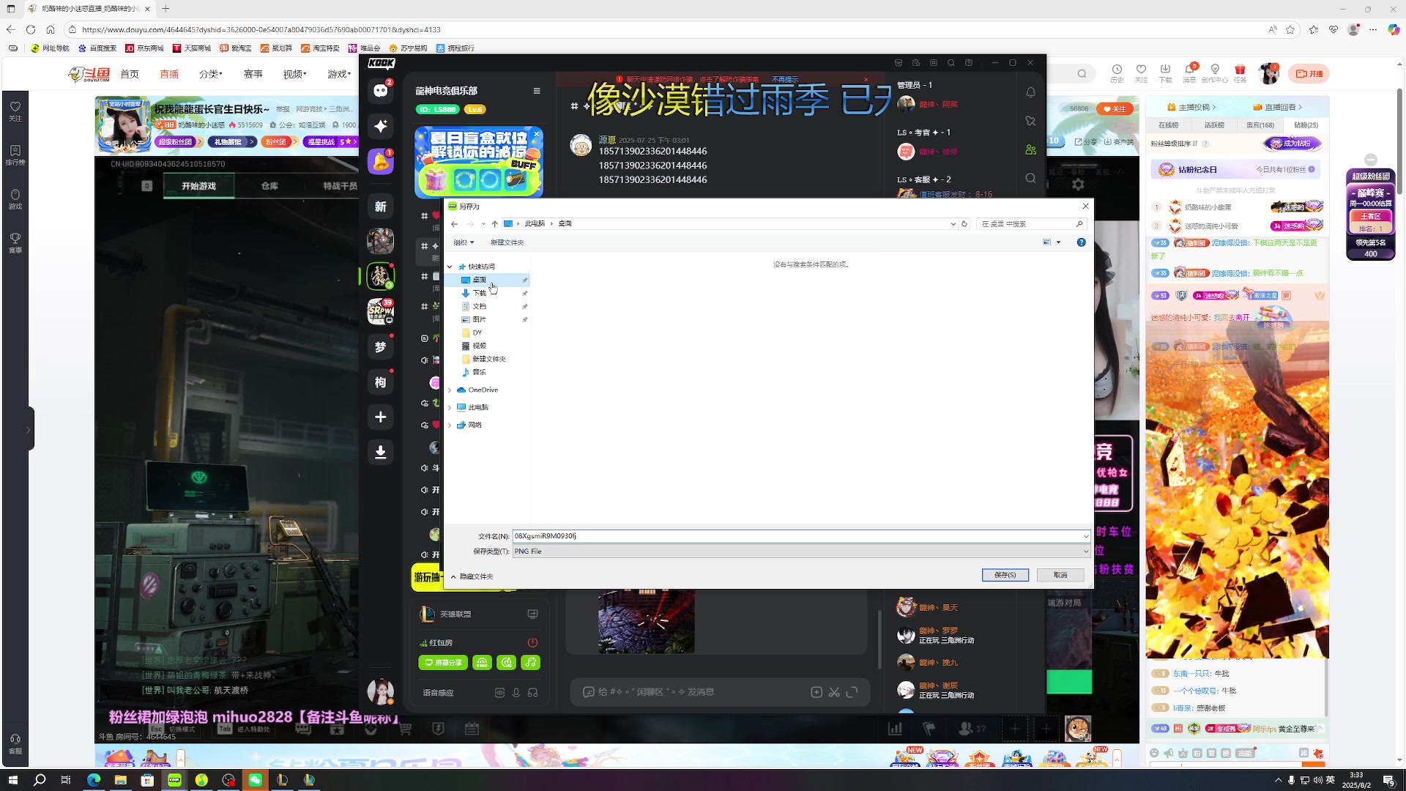This screenshot has height=791, width=1406.
Task: Select 音乐 folder in Save As sidebar
Action: [x=479, y=372]
